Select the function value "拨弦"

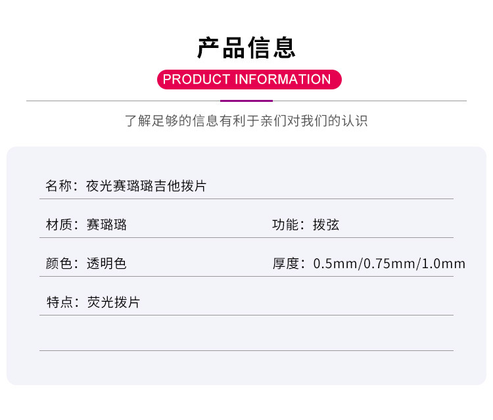[x=326, y=225]
